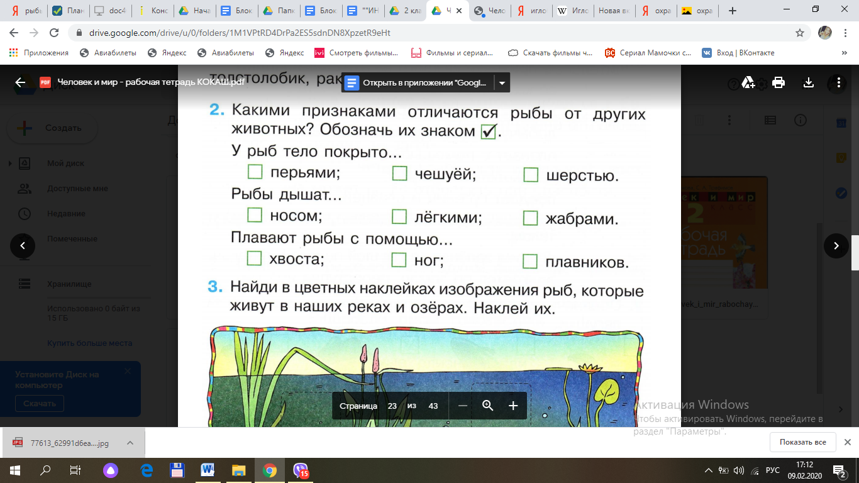Open a new browser tab

(733, 11)
